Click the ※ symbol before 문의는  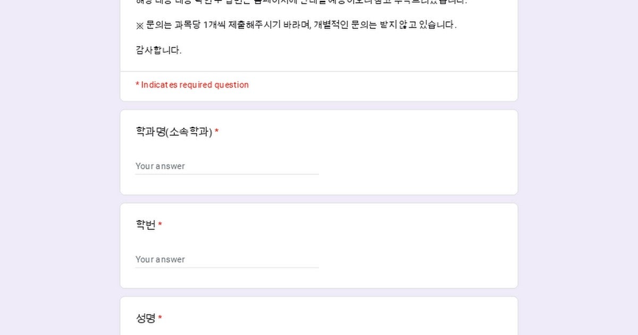tap(140, 26)
